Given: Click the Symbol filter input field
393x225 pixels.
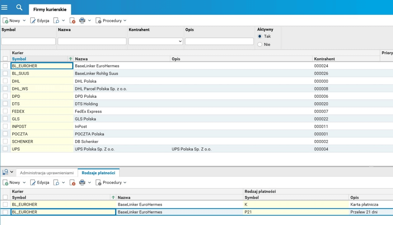Looking at the screenshot, I should [28, 41].
